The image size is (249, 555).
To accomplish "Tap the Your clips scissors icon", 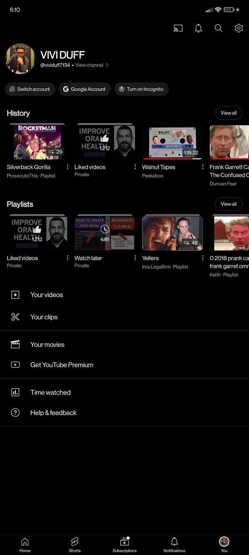I will [x=15, y=317].
